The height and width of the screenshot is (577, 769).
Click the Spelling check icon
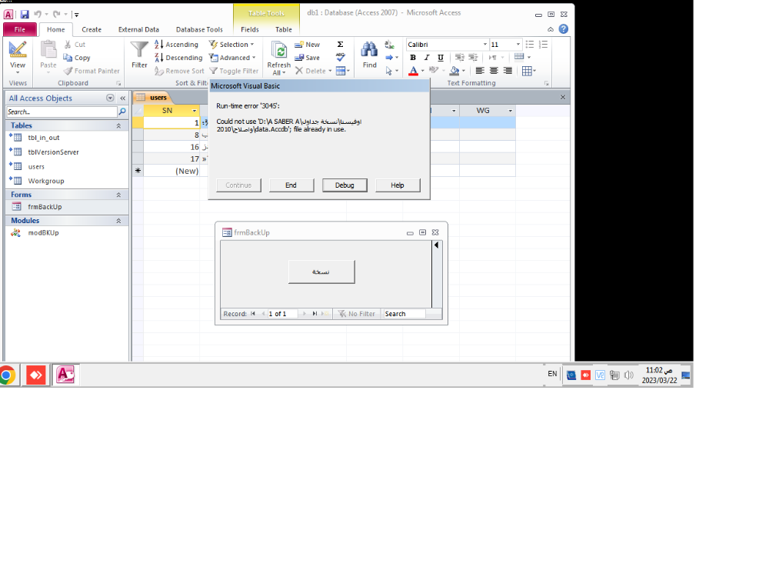point(341,57)
